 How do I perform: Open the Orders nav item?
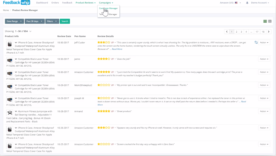[55, 3]
